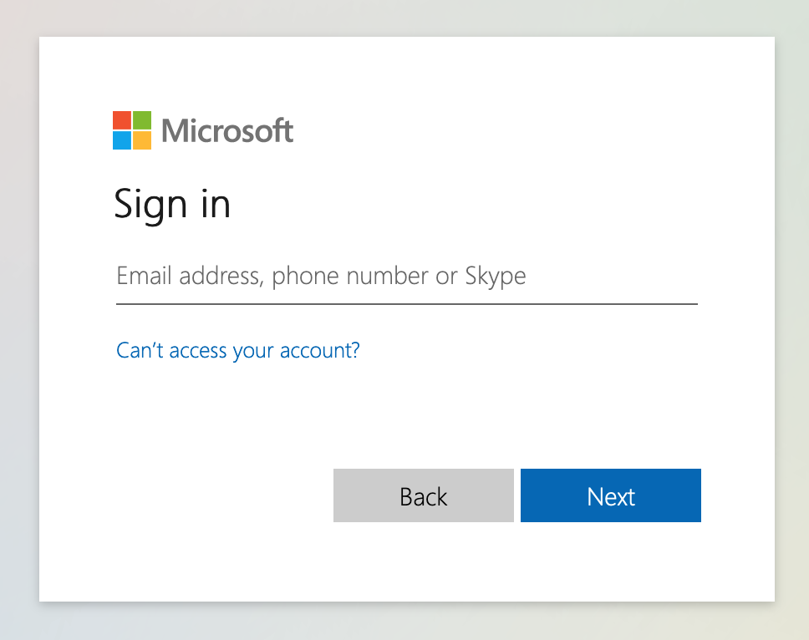Click the word "Skype" in the sign-in field
This screenshot has height=640, width=809.
tap(496, 277)
